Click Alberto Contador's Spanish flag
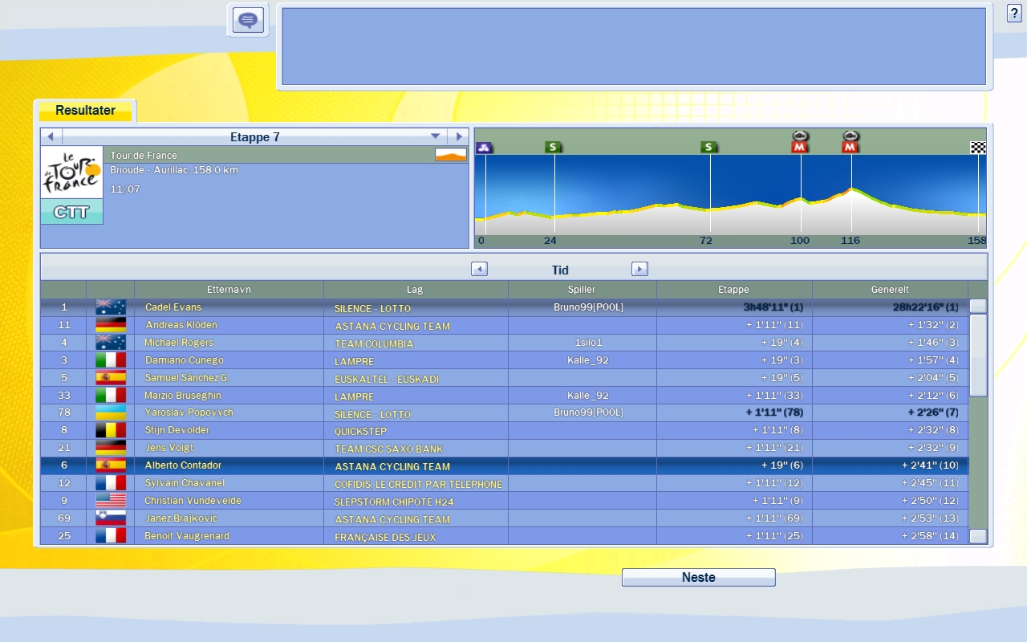 111,465
